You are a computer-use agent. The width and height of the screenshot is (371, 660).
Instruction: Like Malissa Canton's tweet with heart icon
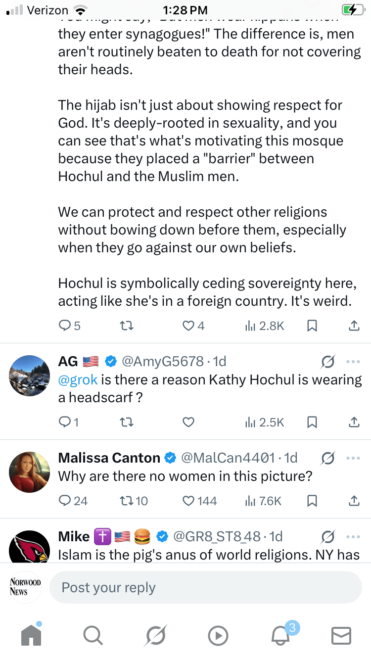tap(188, 501)
